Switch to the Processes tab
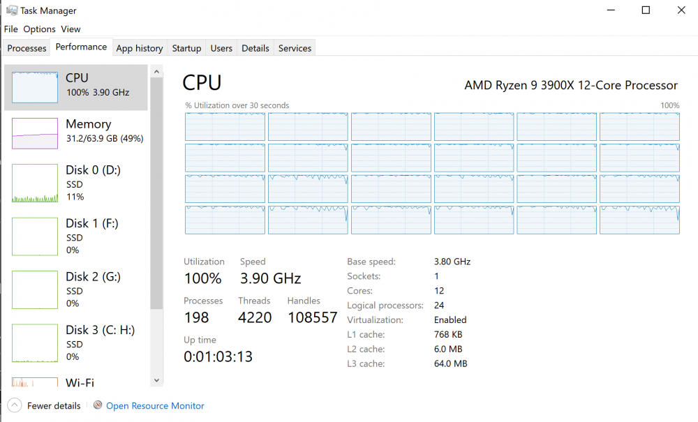Screen dimensions: 698x422 (27, 48)
